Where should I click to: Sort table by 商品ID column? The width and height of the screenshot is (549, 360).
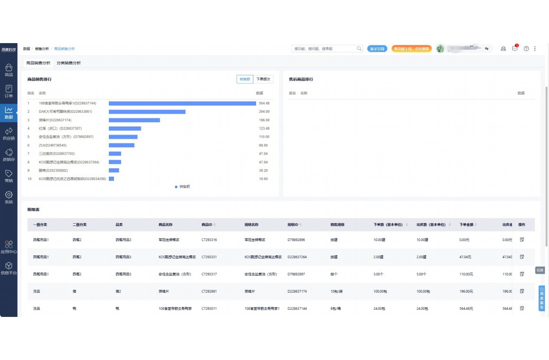point(209,225)
